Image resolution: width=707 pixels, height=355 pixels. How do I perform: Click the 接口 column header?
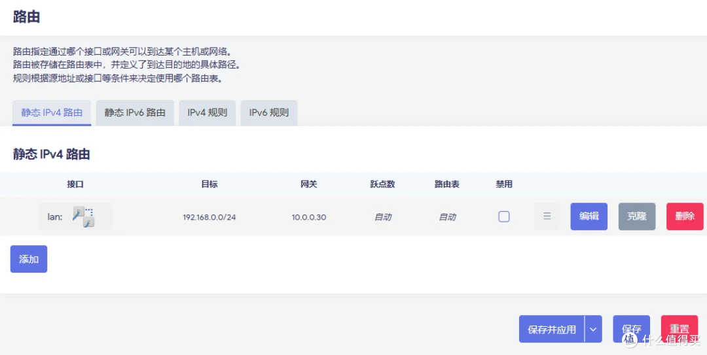[75, 184]
